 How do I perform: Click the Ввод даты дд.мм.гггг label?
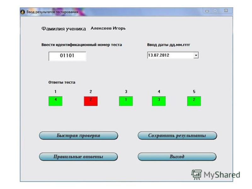tap(169, 45)
